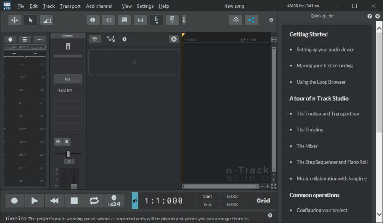
Task: Click the Master pan slider knob
Action: pos(68,154)
